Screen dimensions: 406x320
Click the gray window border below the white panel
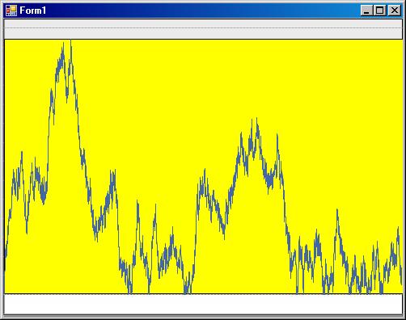(x=203, y=317)
